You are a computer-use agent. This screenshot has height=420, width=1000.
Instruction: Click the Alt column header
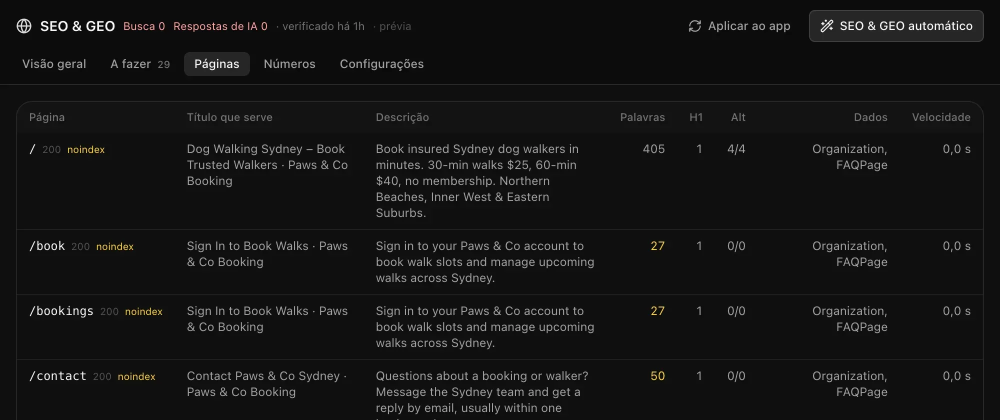(x=738, y=117)
